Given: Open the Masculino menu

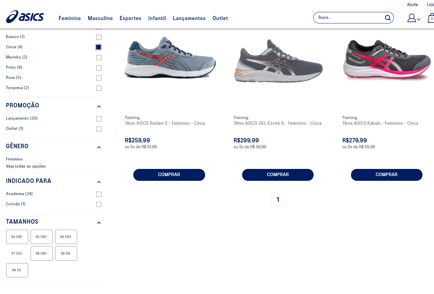Looking at the screenshot, I should (100, 18).
